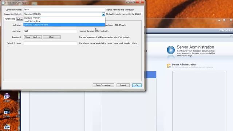The image size is (233, 131).
Task: Click Store in Vault button
Action: (x=33, y=37)
